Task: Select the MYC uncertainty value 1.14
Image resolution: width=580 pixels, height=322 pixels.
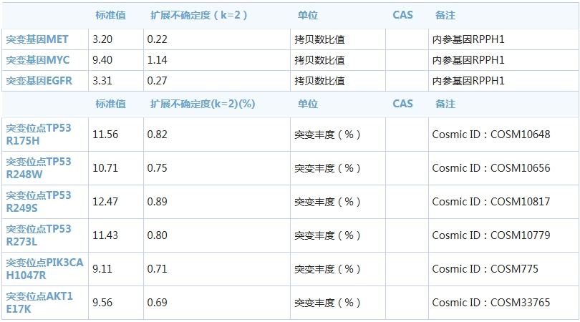Action: 158,60
